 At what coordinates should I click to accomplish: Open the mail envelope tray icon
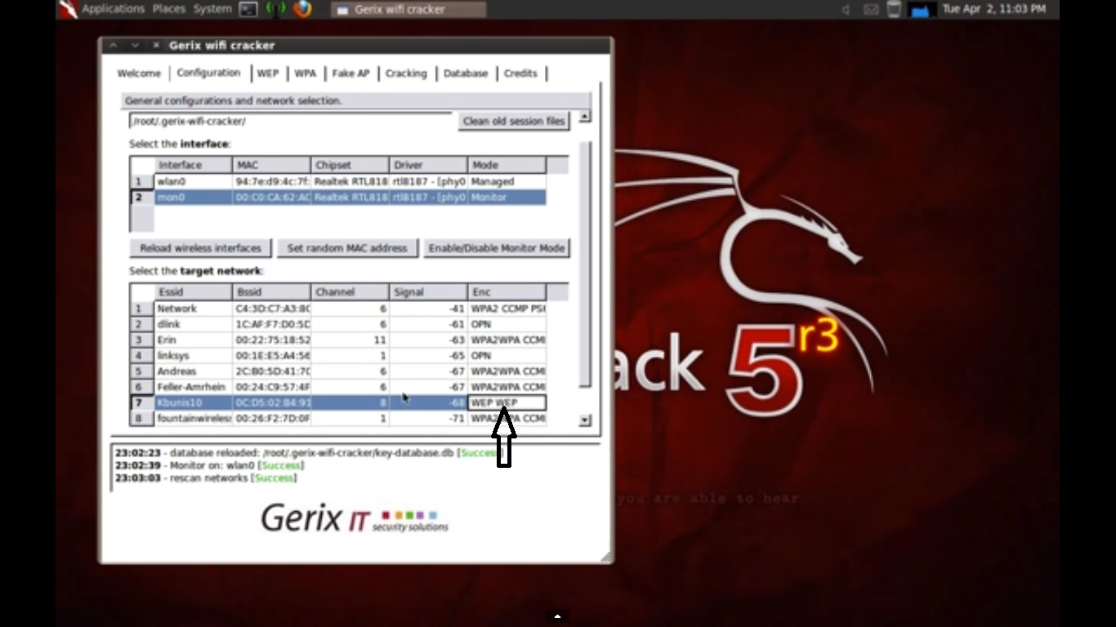(871, 9)
